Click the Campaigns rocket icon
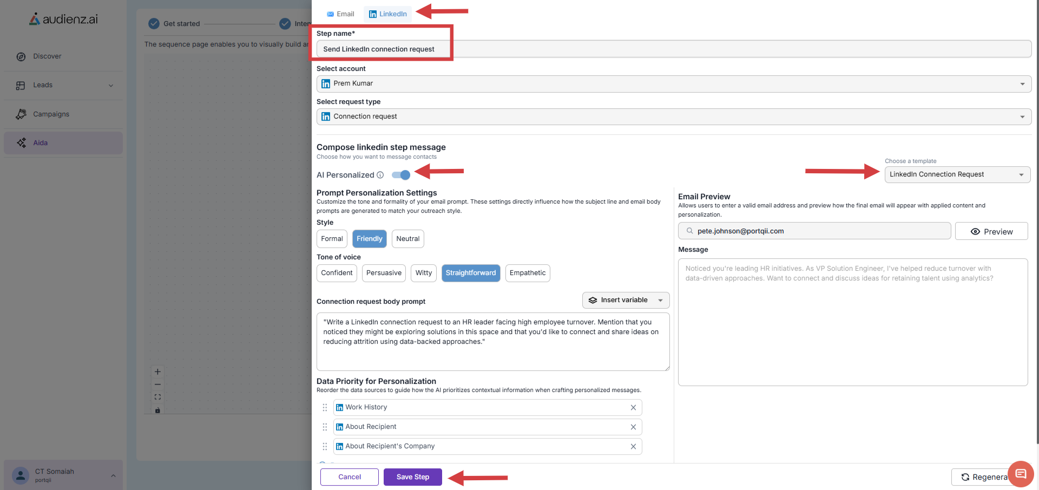 tap(21, 114)
